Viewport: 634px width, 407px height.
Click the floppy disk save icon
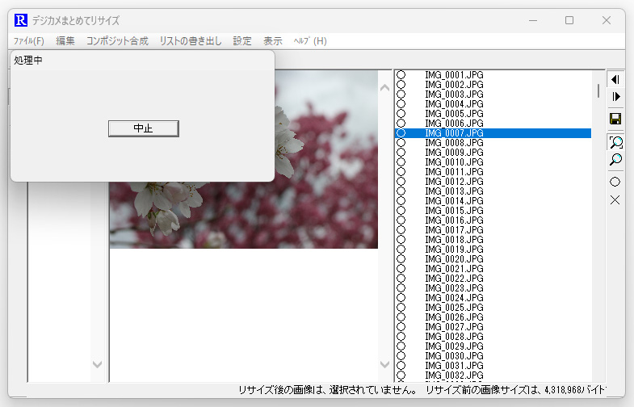click(x=615, y=119)
